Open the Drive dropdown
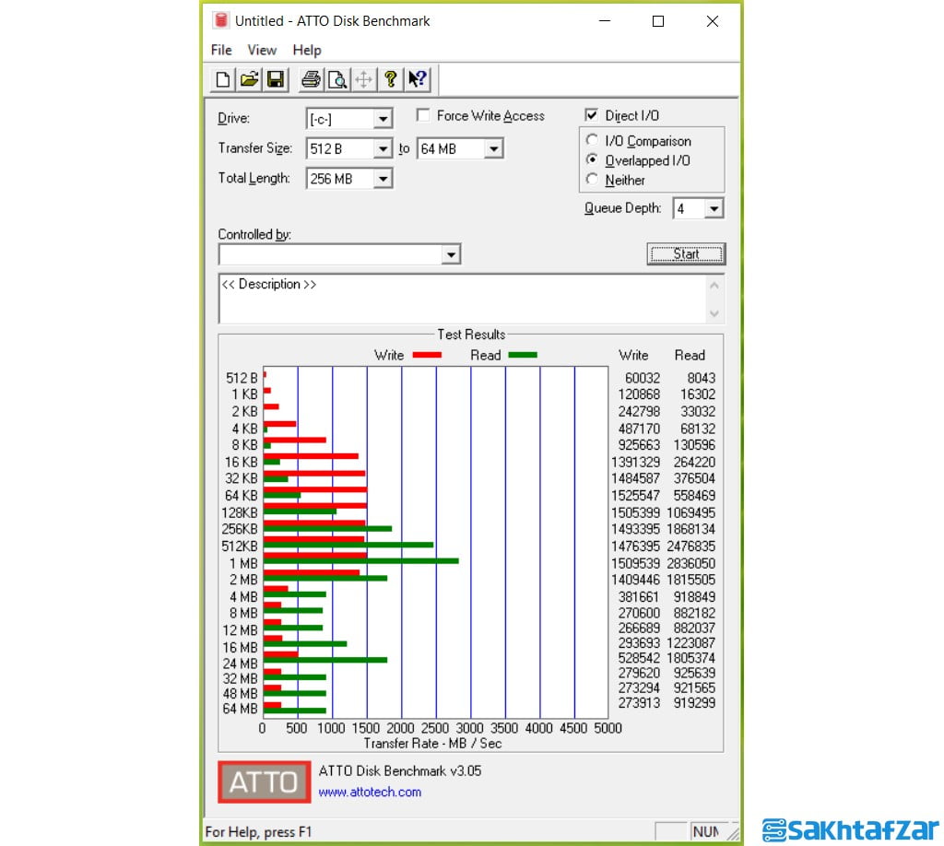 pyautogui.click(x=383, y=118)
